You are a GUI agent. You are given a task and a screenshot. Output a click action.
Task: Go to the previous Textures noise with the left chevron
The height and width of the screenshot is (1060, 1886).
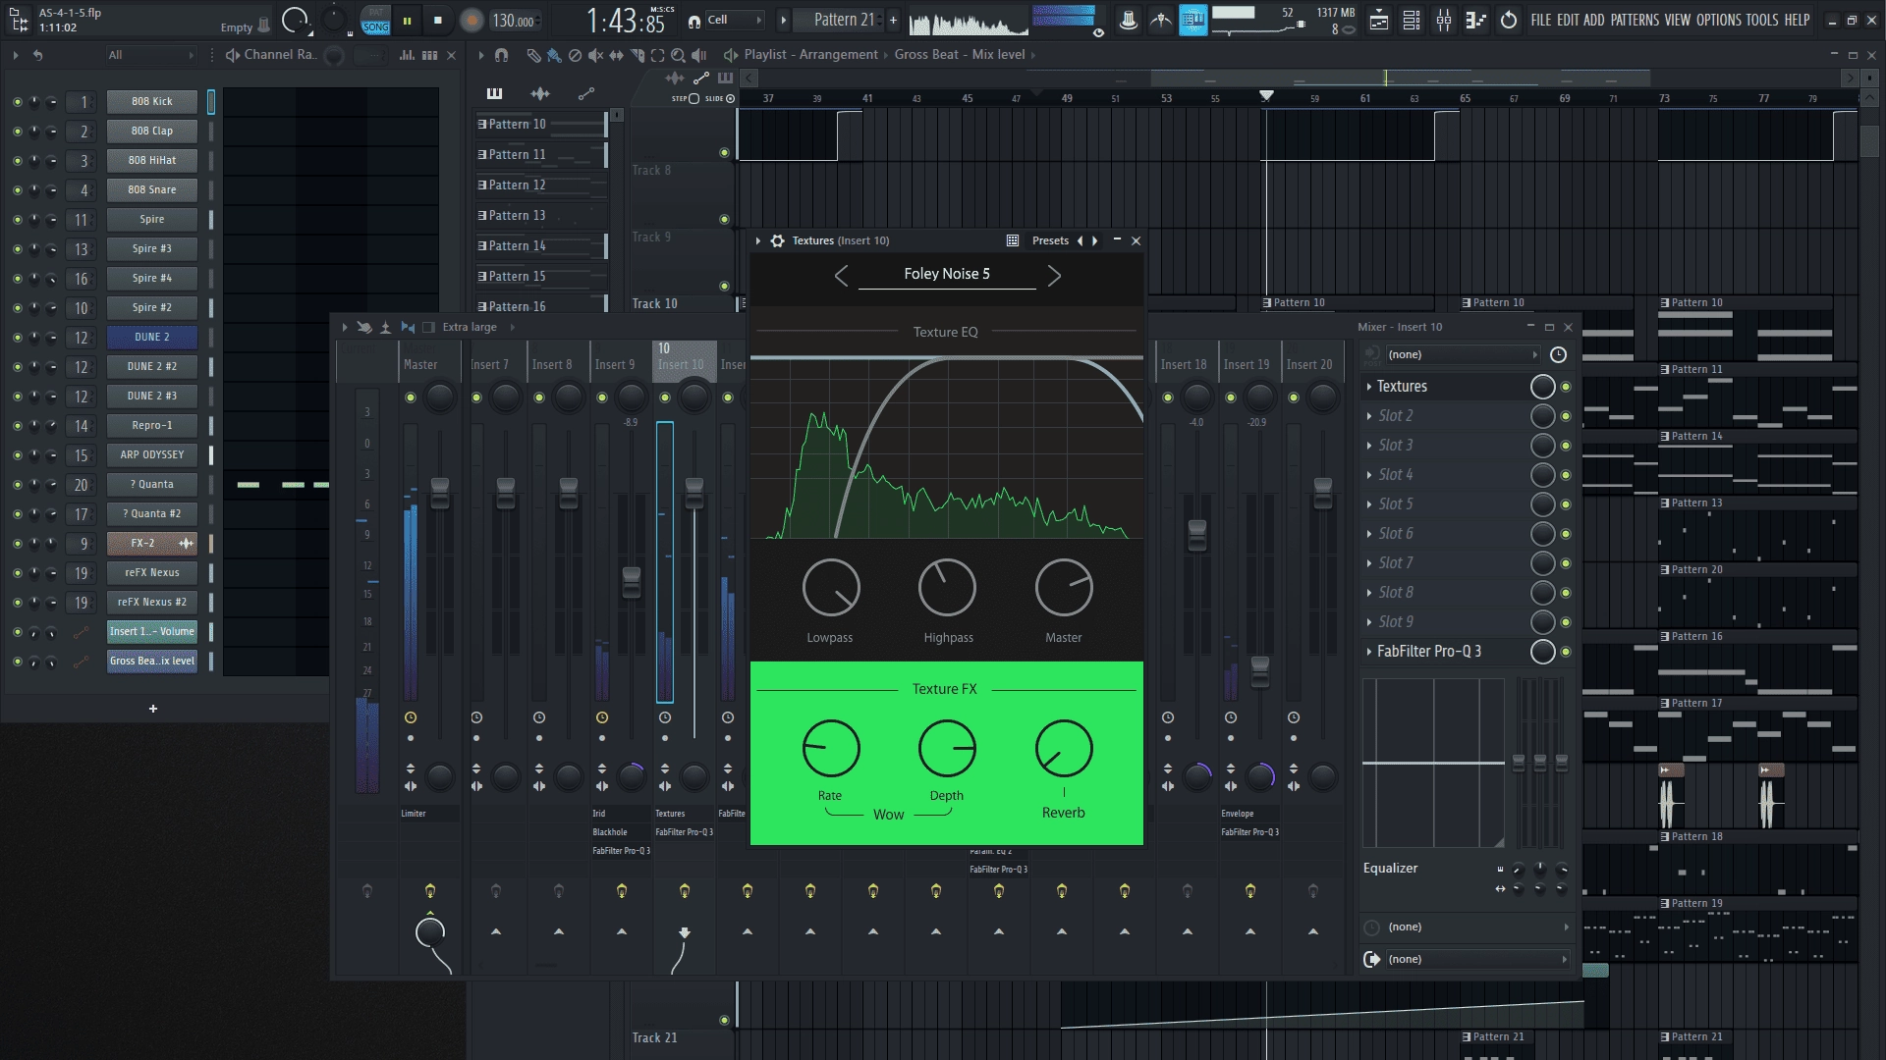[x=841, y=276]
